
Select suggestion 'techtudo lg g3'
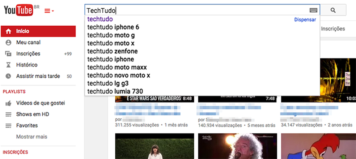coord(108,83)
